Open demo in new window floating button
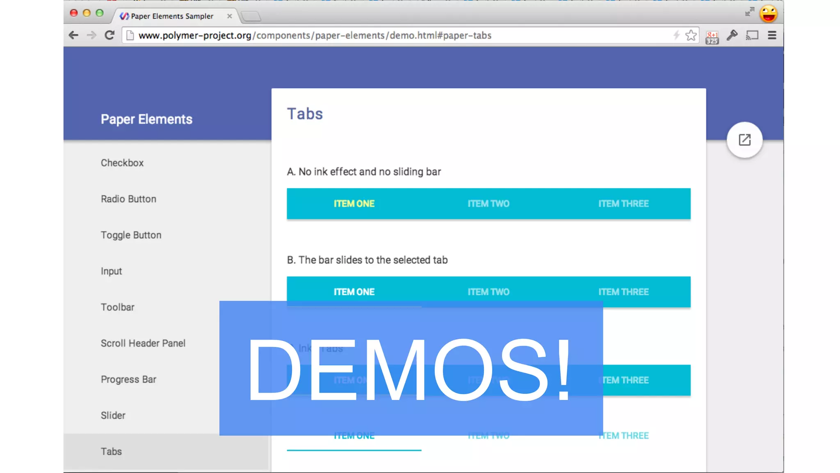Screen dimensions: 840x473 click(744, 140)
